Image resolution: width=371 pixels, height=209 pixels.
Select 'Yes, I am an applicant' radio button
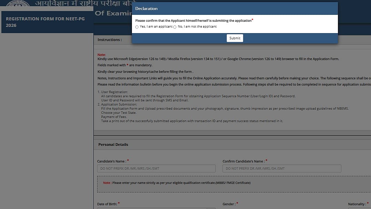[x=137, y=27]
